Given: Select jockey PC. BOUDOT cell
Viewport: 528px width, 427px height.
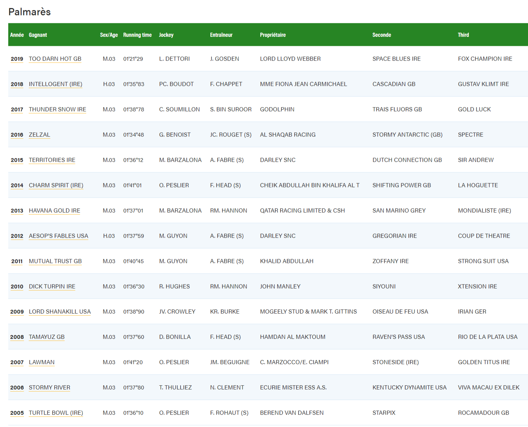Looking at the screenshot, I should (176, 84).
